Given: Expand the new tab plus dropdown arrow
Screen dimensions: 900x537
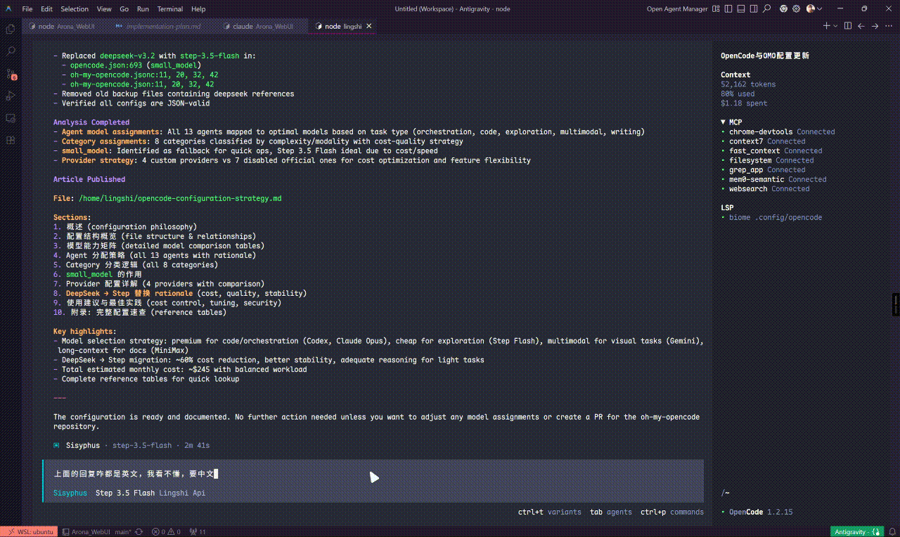Looking at the screenshot, I should [835, 26].
